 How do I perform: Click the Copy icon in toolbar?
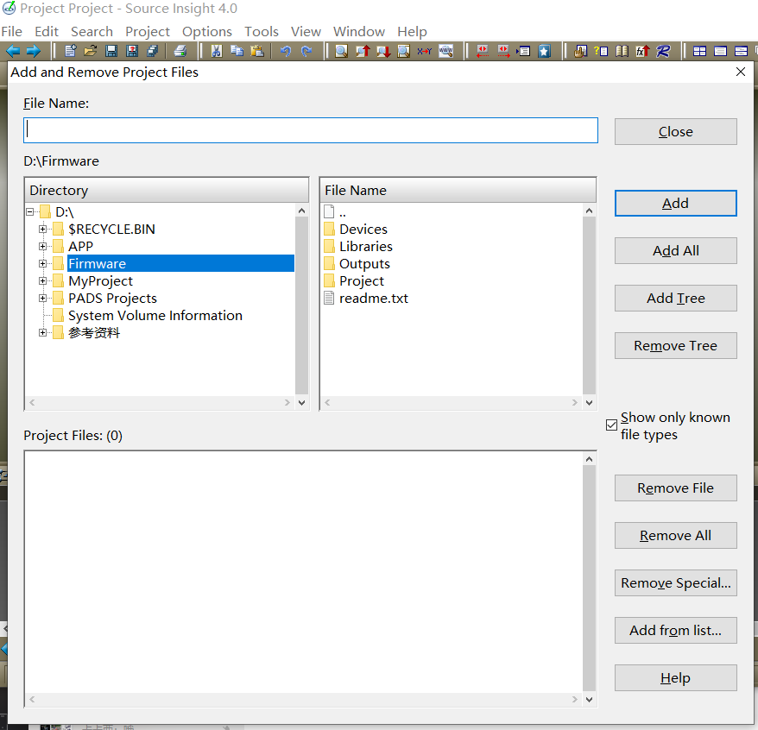[237, 51]
